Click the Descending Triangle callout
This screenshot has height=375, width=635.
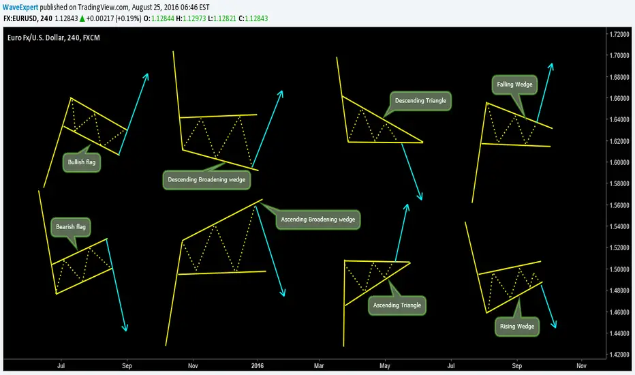pos(420,100)
